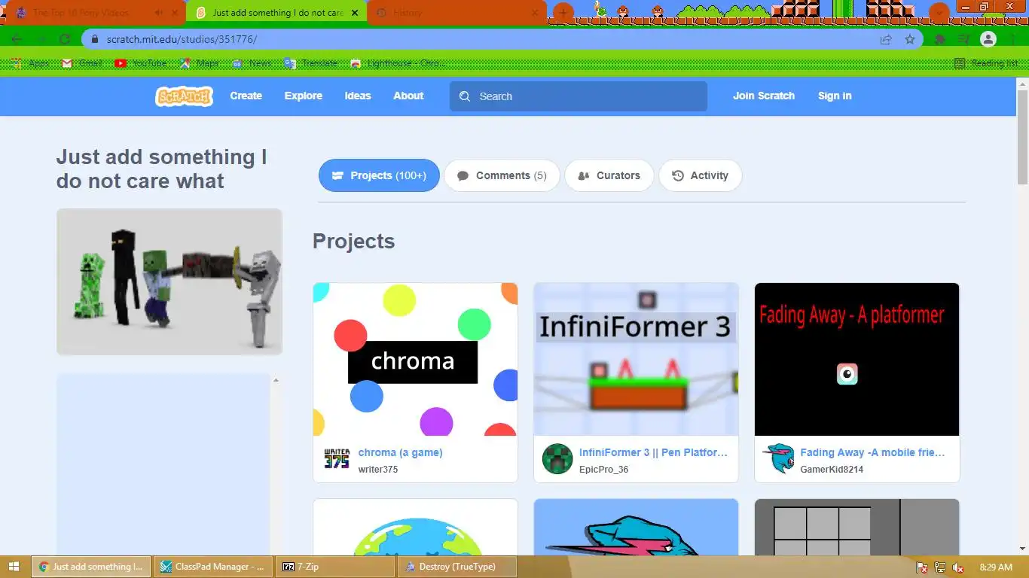The image size is (1029, 578).
Task: Click Sign in
Action: (835, 96)
